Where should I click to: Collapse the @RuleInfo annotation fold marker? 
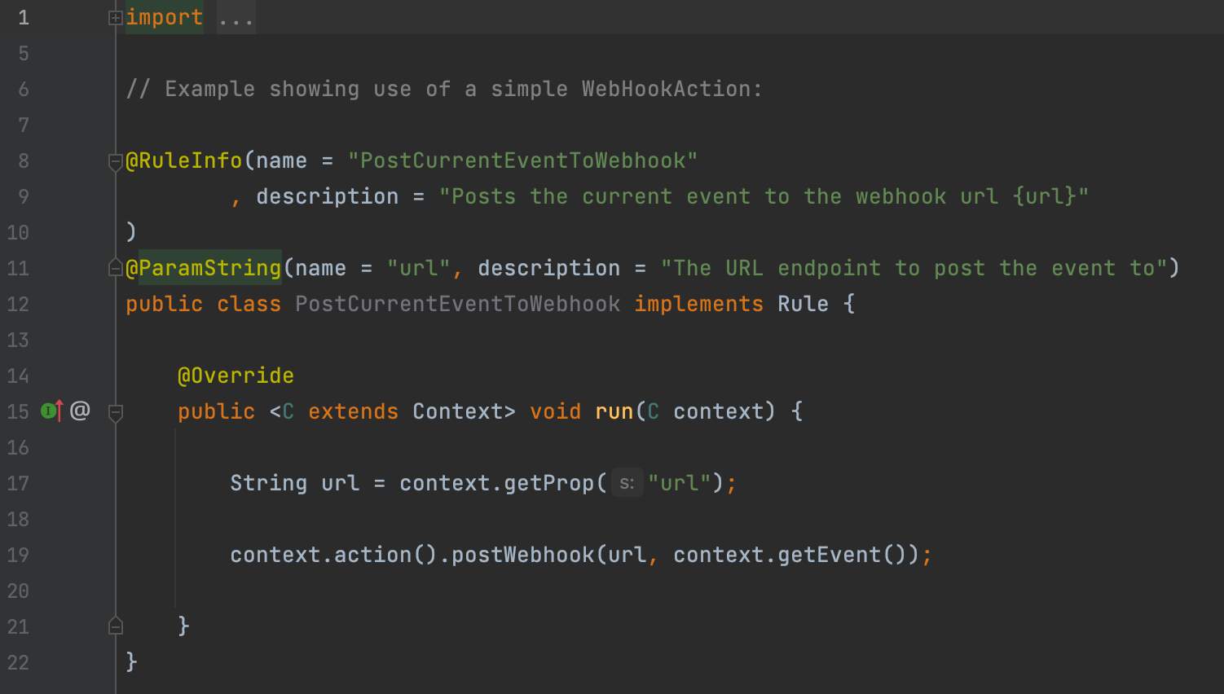(x=116, y=161)
